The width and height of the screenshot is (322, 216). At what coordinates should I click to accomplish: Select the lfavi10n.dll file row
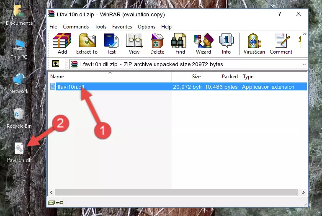pyautogui.click(x=178, y=87)
